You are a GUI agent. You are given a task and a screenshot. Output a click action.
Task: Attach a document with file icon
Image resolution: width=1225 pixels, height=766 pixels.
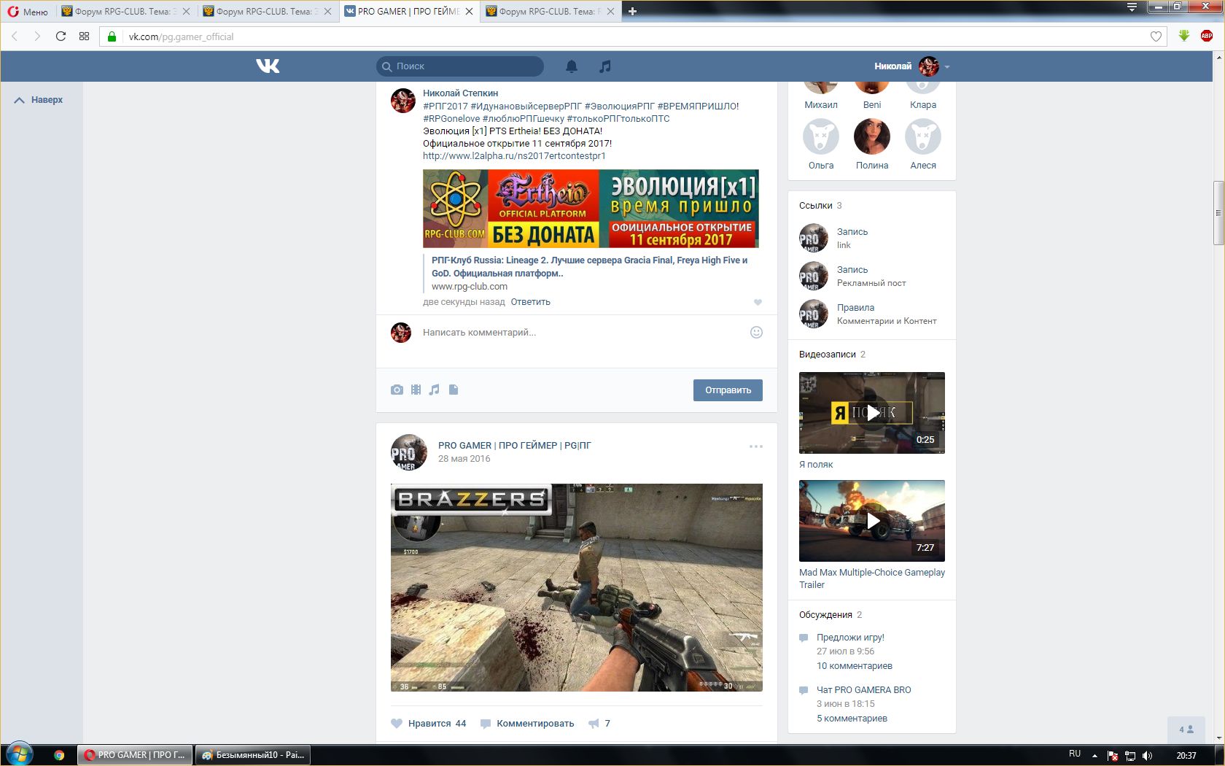pos(454,390)
